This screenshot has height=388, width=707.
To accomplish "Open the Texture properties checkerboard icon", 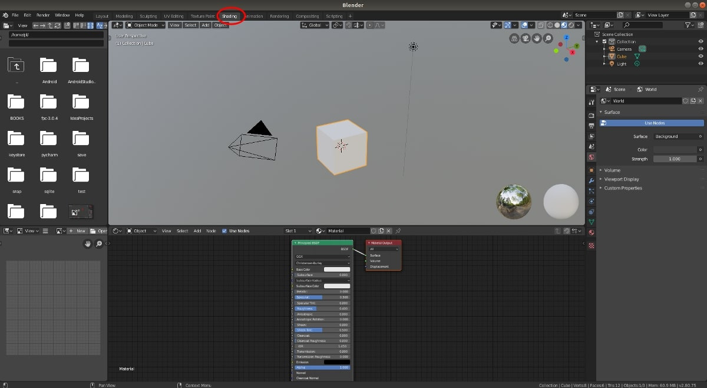I will pyautogui.click(x=592, y=245).
